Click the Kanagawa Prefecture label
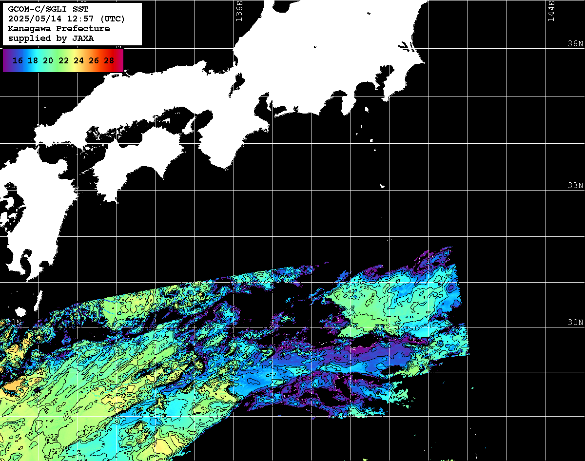 click(x=59, y=29)
